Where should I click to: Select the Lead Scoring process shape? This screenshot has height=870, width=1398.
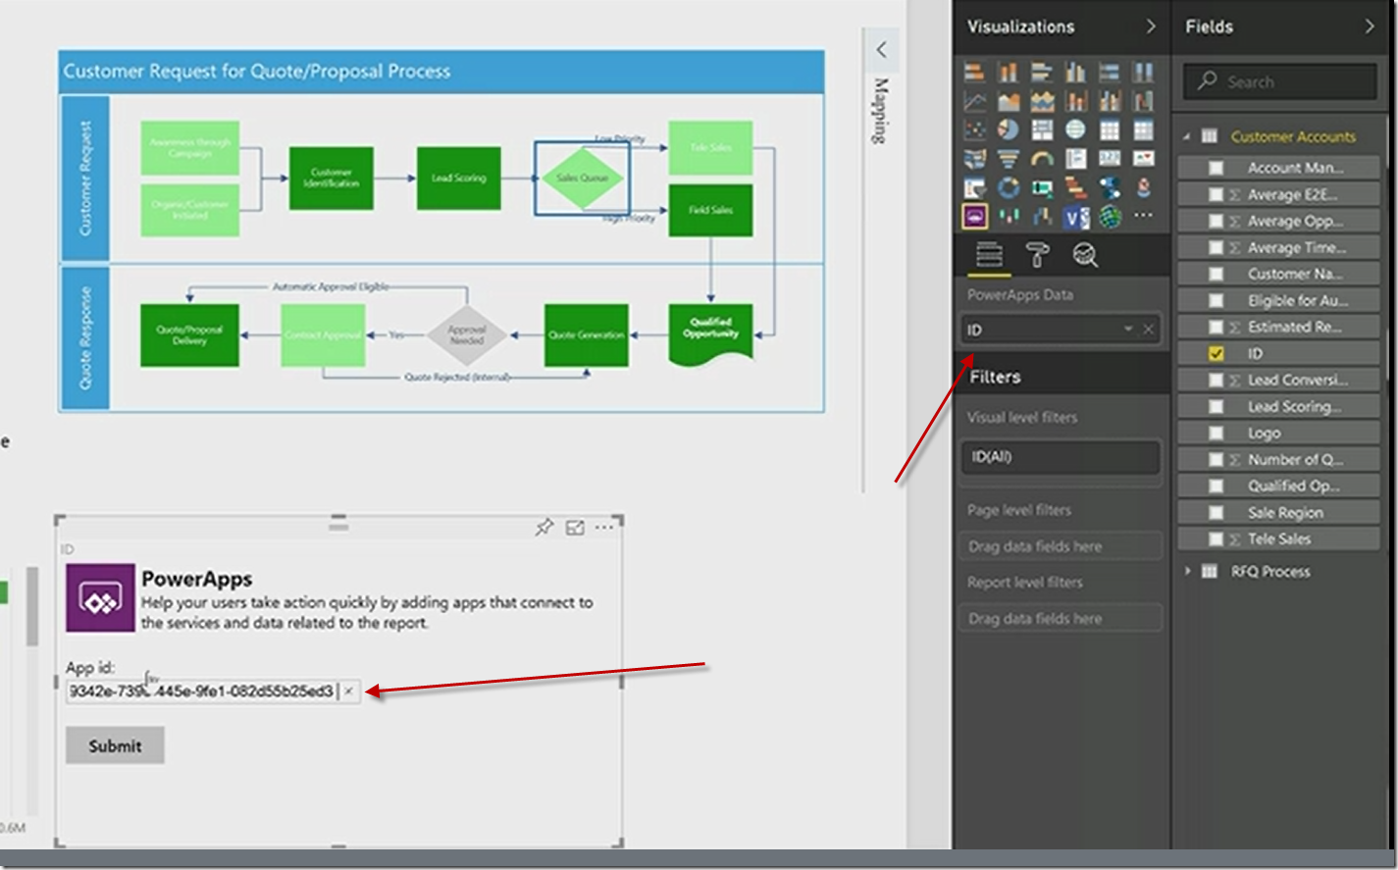click(459, 178)
